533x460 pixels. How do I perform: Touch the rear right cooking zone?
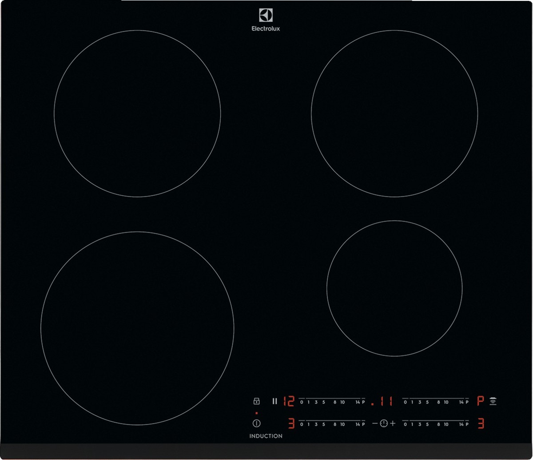click(394, 113)
